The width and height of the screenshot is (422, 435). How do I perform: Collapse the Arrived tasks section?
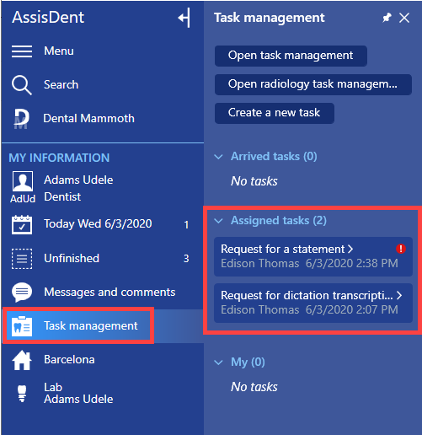pos(218,157)
